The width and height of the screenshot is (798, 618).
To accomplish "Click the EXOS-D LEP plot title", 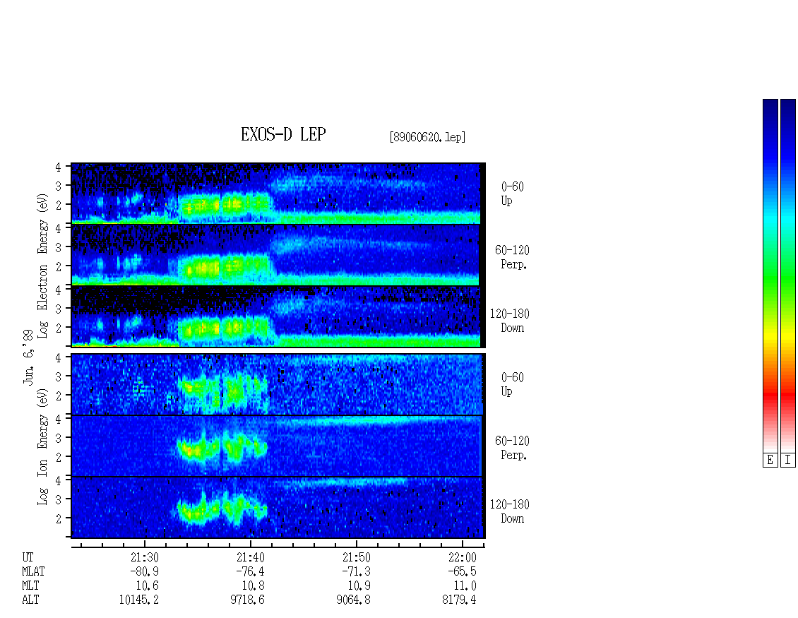I will point(283,134).
